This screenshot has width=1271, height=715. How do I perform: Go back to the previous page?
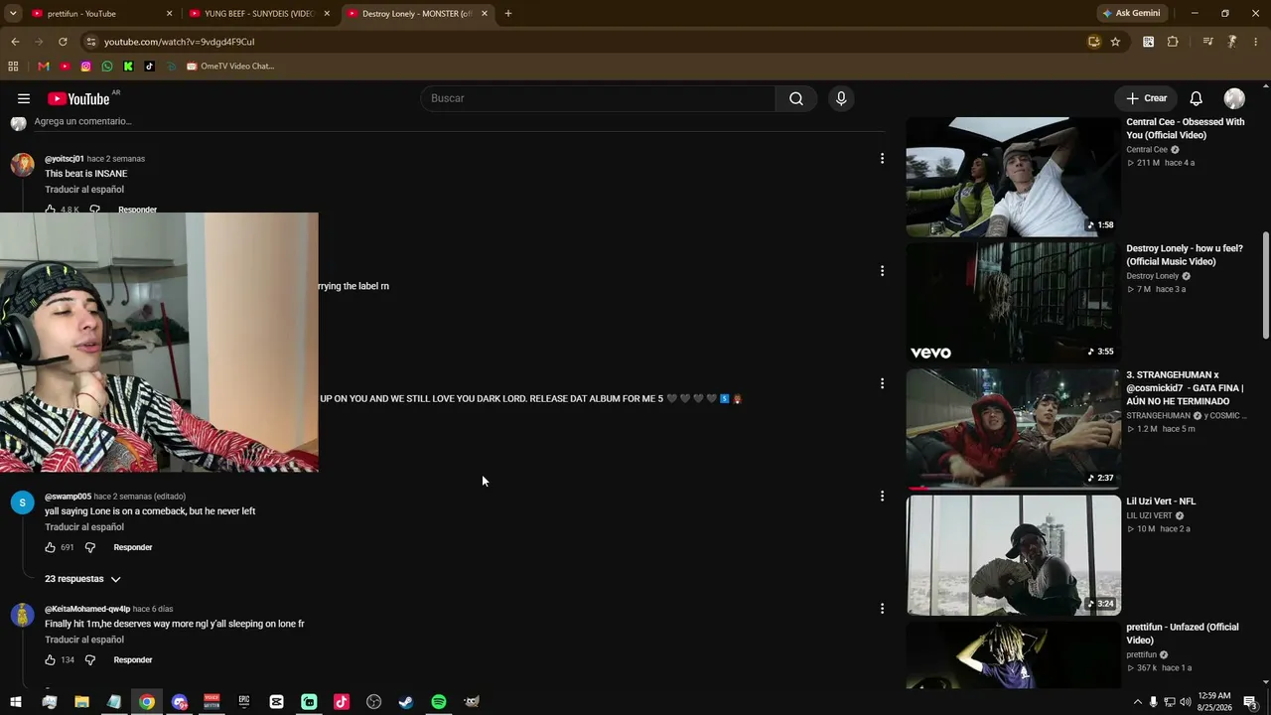coord(15,42)
